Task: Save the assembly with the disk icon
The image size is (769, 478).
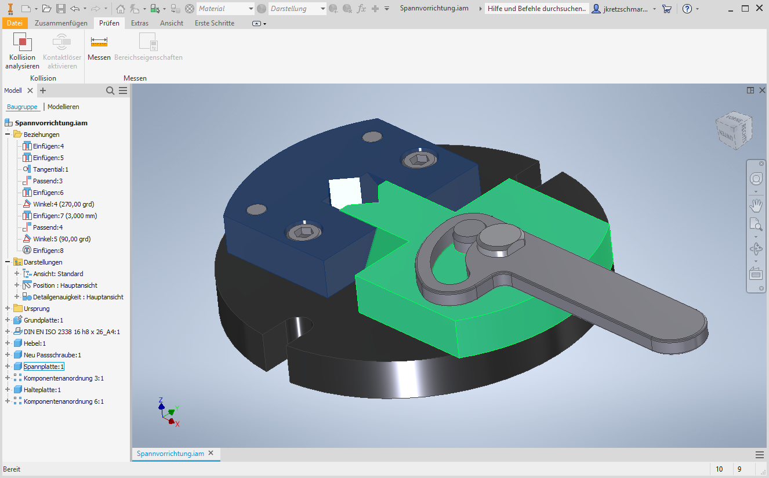Action: point(61,8)
